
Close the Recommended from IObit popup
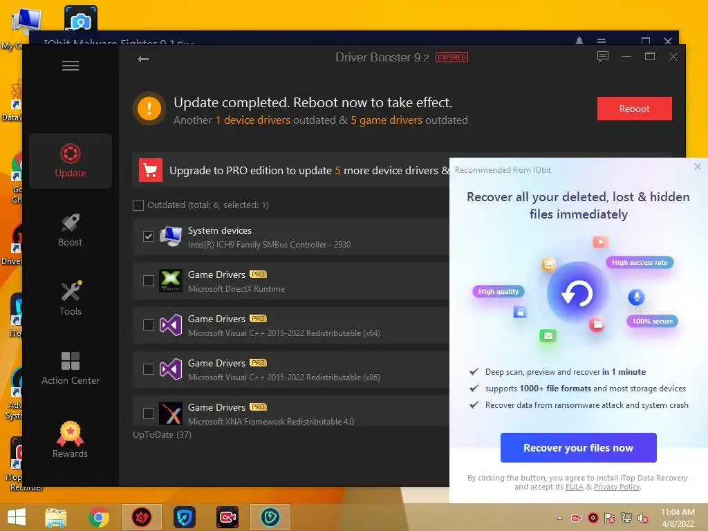(x=698, y=167)
